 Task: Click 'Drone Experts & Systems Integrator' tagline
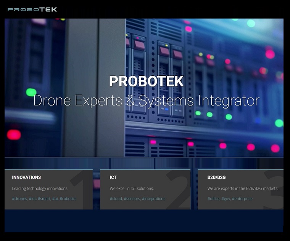pos(146,101)
